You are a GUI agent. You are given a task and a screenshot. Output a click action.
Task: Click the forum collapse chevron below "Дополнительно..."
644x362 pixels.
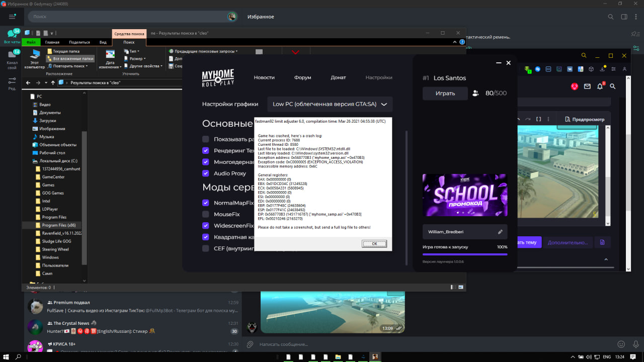tap(605, 259)
